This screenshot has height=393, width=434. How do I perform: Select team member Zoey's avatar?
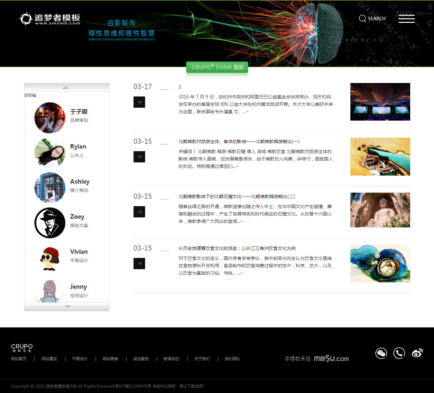pos(50,223)
